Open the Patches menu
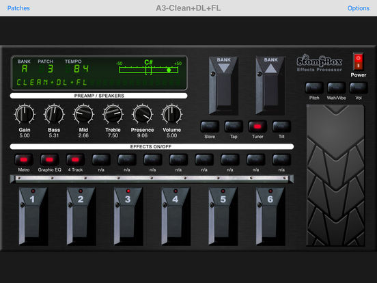 18,8
